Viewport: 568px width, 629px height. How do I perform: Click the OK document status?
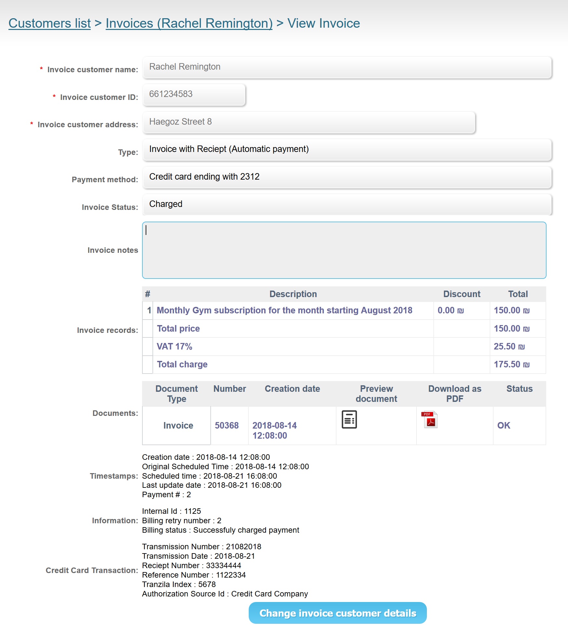click(504, 426)
